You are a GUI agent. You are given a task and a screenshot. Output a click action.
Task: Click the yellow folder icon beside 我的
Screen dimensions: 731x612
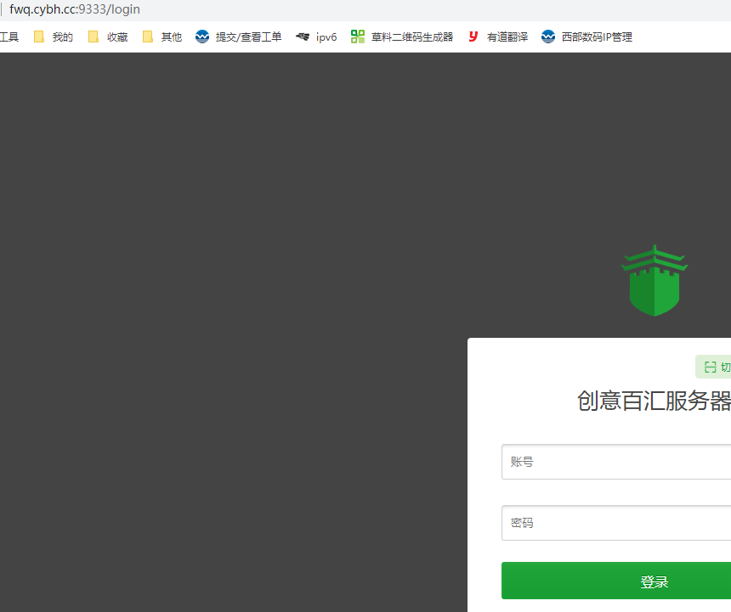39,36
